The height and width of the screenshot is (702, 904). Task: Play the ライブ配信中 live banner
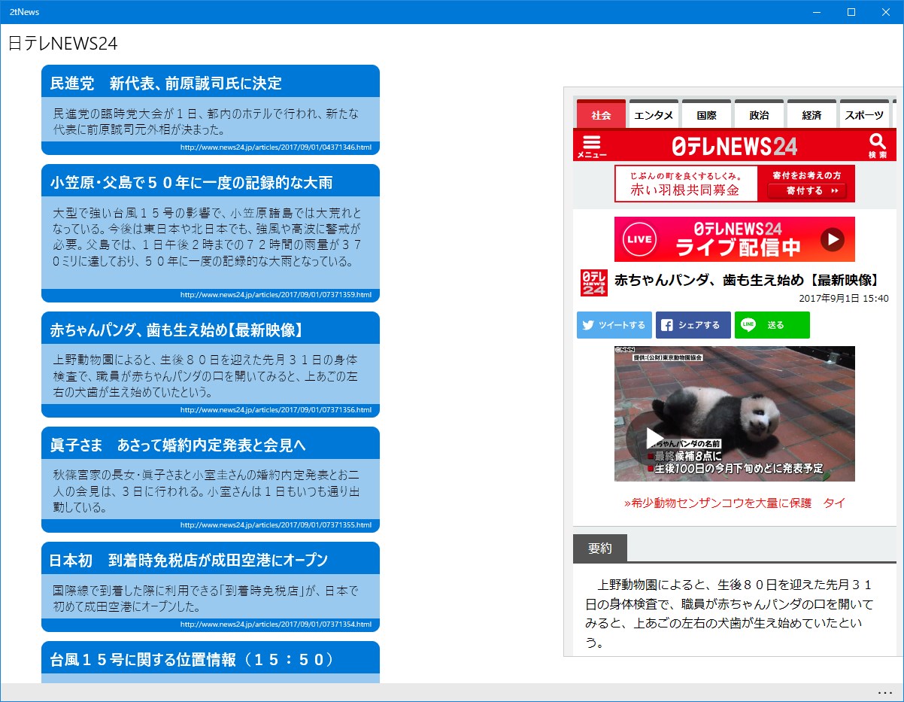(735, 239)
